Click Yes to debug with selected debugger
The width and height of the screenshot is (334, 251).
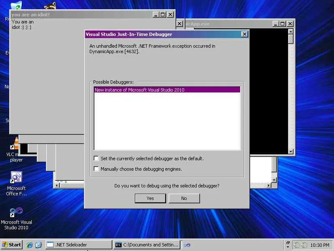pos(150,198)
